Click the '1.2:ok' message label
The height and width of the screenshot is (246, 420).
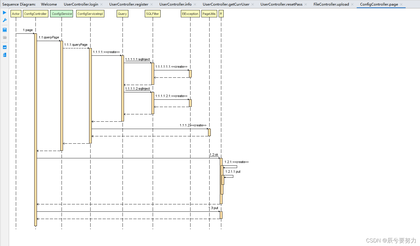[214, 155]
